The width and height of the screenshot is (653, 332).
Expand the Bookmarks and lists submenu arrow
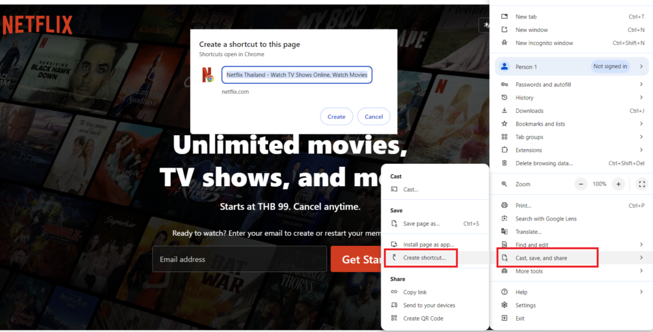click(x=642, y=124)
